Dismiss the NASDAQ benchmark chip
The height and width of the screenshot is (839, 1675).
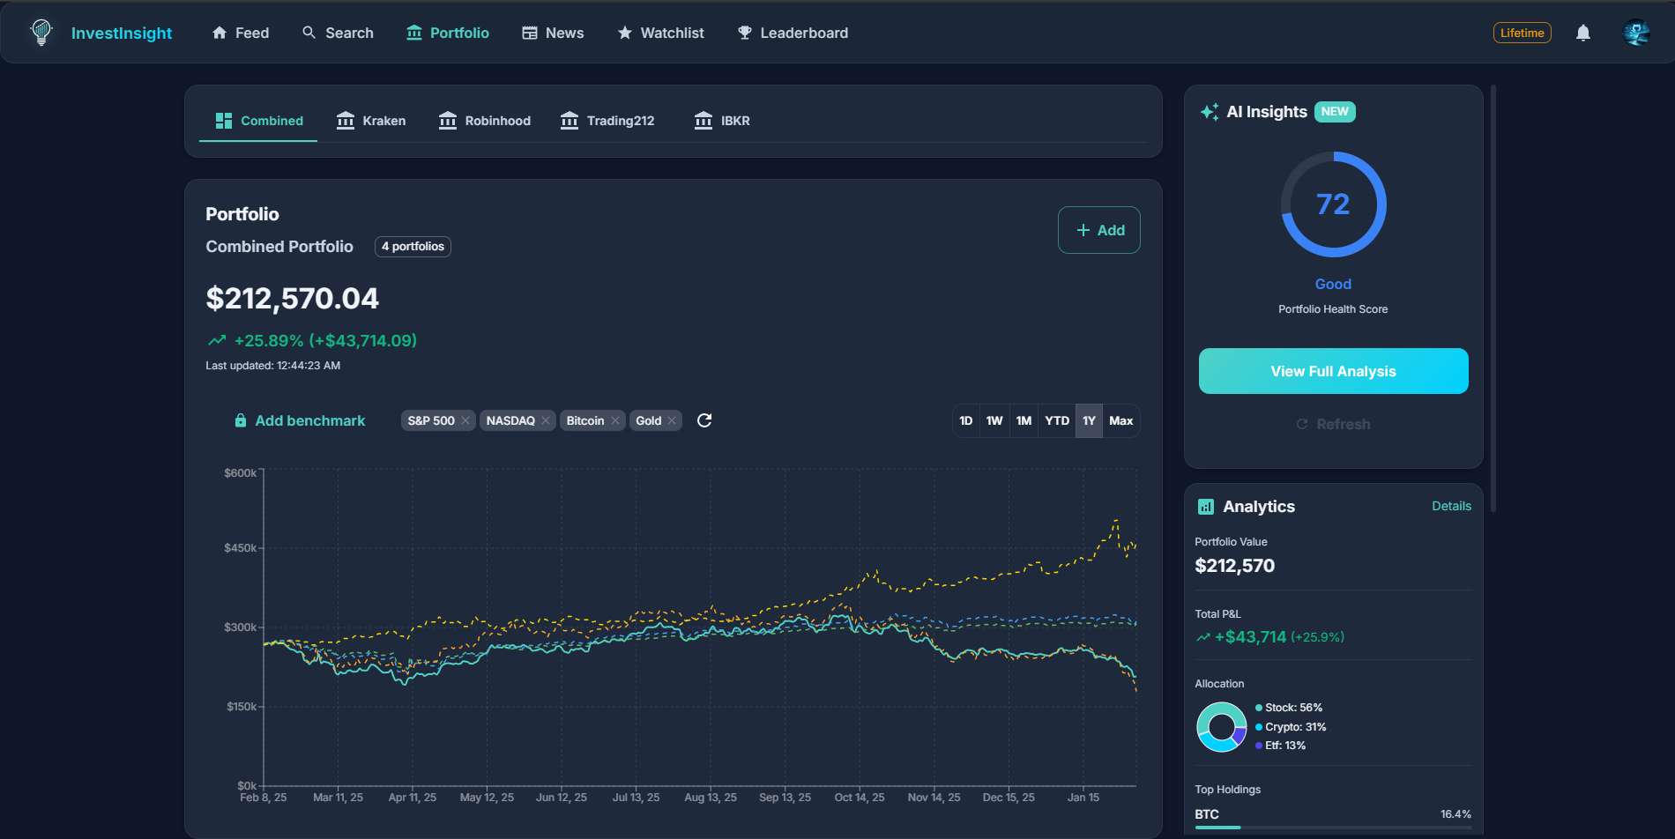coord(546,420)
